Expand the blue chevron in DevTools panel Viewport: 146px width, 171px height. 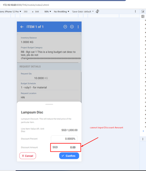click(x=143, y=131)
